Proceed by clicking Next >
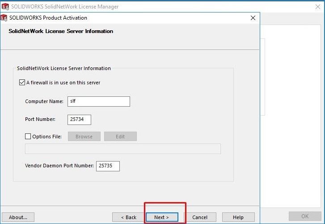Image resolution: width=325 pixels, height=224 pixels. [161, 217]
